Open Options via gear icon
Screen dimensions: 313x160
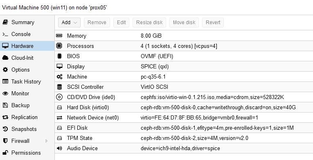5,70
